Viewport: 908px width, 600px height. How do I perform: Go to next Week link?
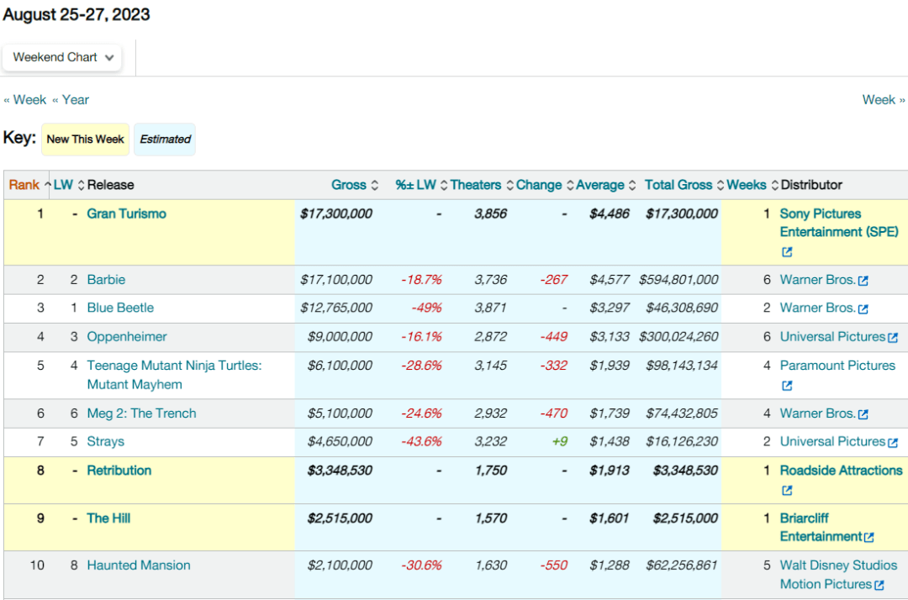(883, 99)
